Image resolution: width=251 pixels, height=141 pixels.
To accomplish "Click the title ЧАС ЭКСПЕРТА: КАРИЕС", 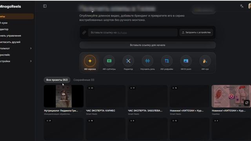I will click(x=100, y=110).
